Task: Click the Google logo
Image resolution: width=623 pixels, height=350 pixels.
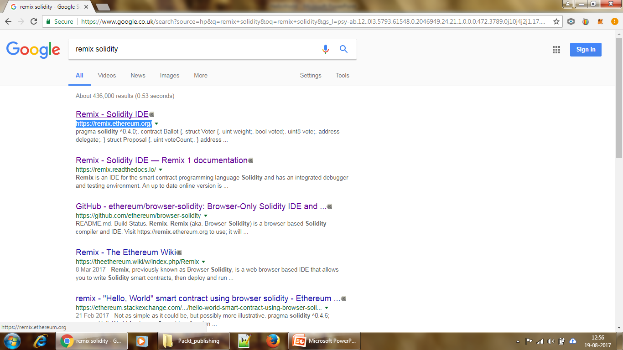Action: click(33, 50)
